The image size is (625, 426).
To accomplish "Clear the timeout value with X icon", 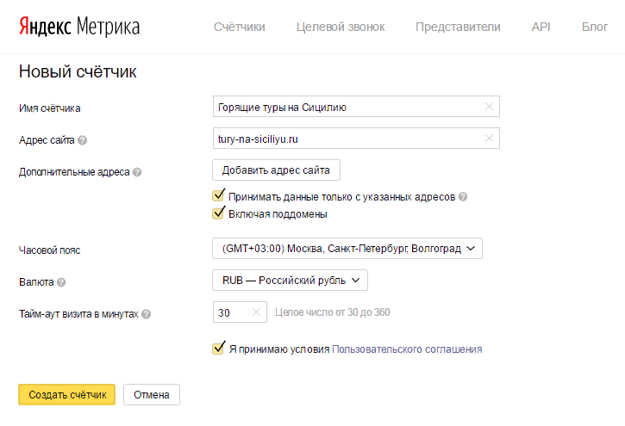I will tap(256, 312).
